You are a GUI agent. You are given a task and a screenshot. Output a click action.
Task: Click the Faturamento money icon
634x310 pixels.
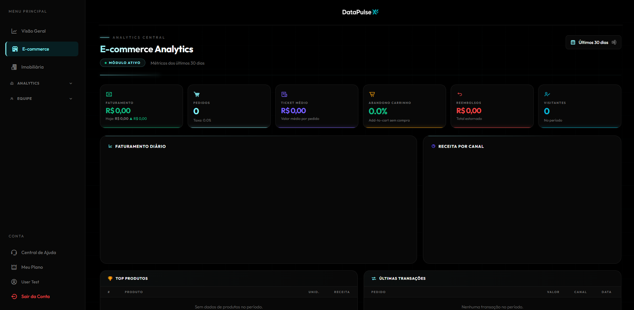click(x=109, y=94)
